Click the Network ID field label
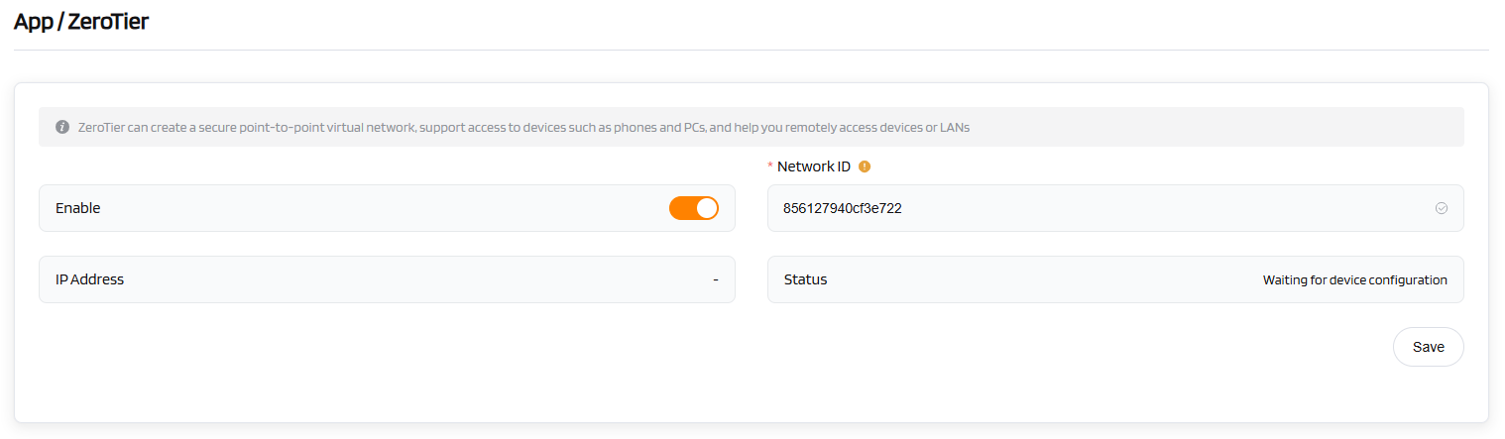 [x=813, y=166]
